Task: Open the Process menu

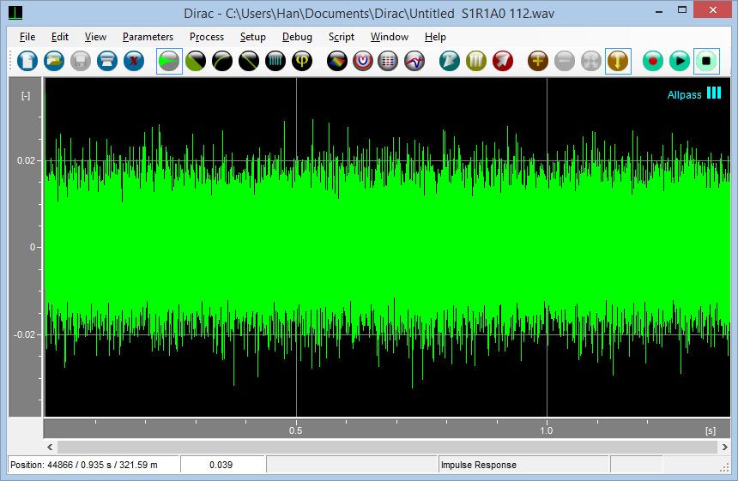Action: click(207, 37)
